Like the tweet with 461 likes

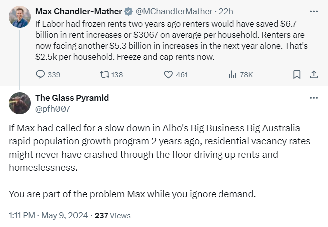[x=168, y=75]
